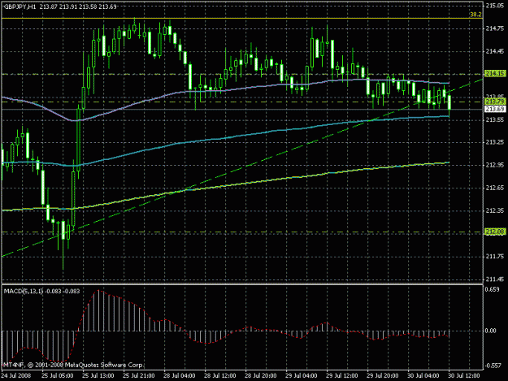Click the 25 Jul 05:00 time label

(x=58, y=376)
